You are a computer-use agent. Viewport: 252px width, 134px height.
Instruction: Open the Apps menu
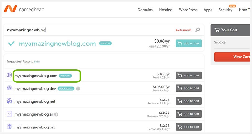(x=208, y=10)
